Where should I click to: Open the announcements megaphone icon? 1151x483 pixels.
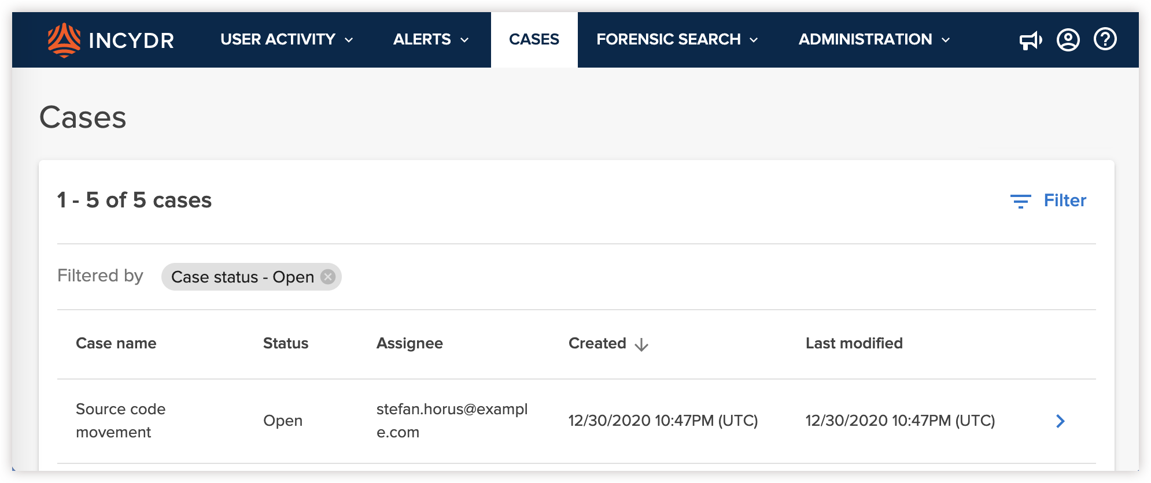(x=1031, y=39)
